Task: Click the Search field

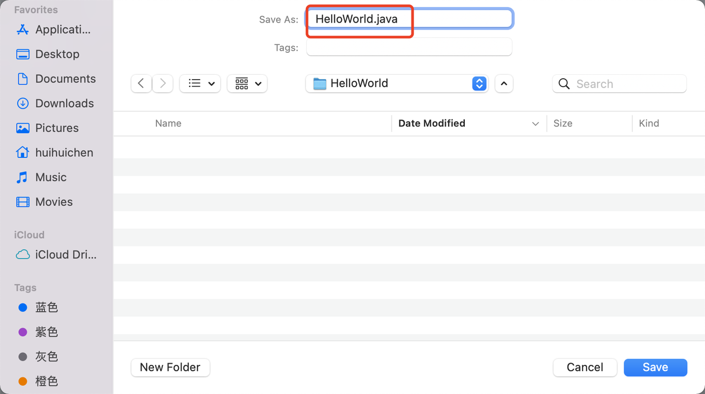Action: 620,84
